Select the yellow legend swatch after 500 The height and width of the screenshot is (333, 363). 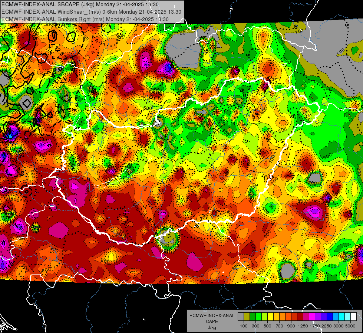click(x=270, y=316)
